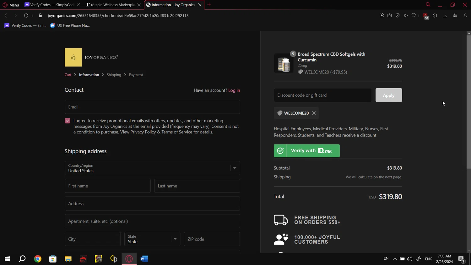Viewport: 471px width, 265px height.
Task: Uncheck the promotional emails checkbox
Action: click(68, 121)
